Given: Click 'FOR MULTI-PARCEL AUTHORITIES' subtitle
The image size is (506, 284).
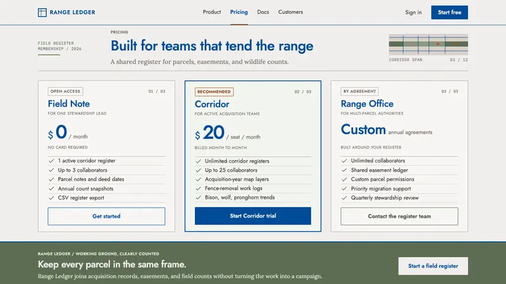Looking at the screenshot, I should coord(372,114).
